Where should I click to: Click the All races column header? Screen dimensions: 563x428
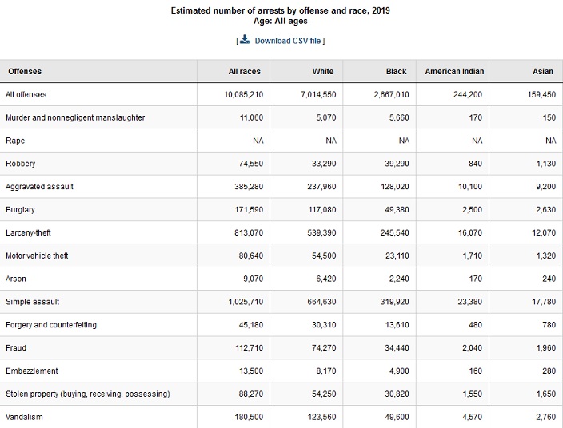pos(244,72)
